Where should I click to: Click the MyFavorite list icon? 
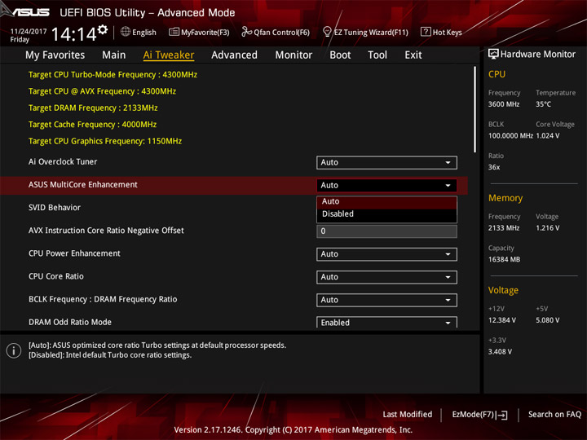pos(174,32)
